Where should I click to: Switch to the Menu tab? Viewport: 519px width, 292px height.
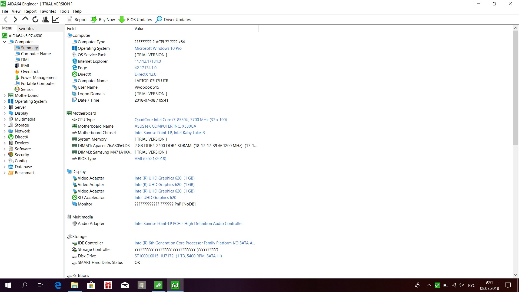click(x=7, y=28)
